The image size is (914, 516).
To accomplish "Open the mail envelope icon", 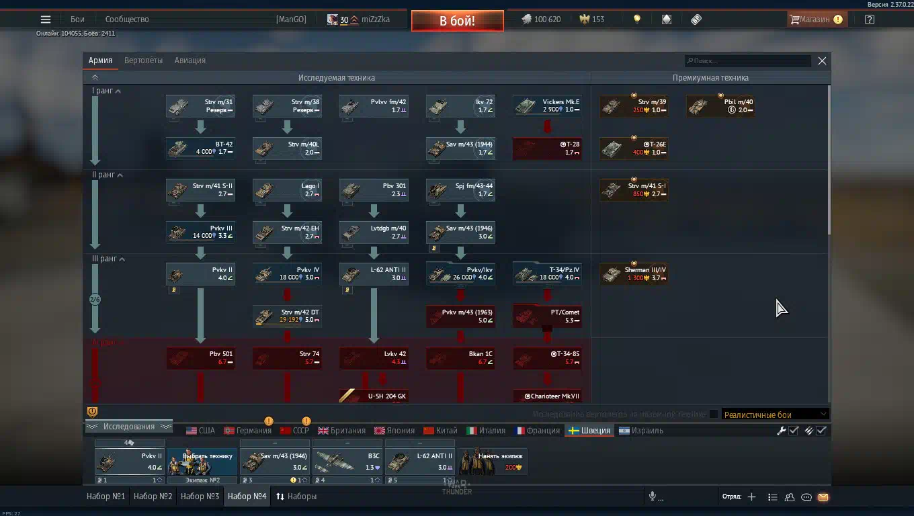I will pyautogui.click(x=823, y=497).
